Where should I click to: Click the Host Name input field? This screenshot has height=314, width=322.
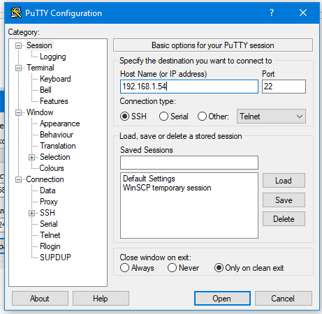point(189,87)
